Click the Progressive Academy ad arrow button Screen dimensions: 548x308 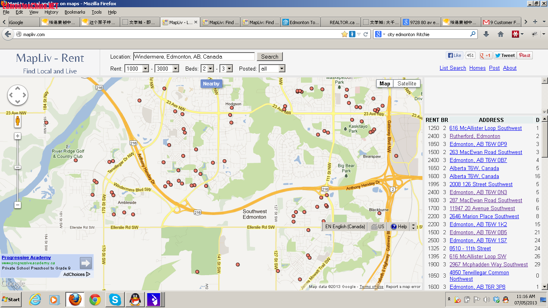click(86, 263)
